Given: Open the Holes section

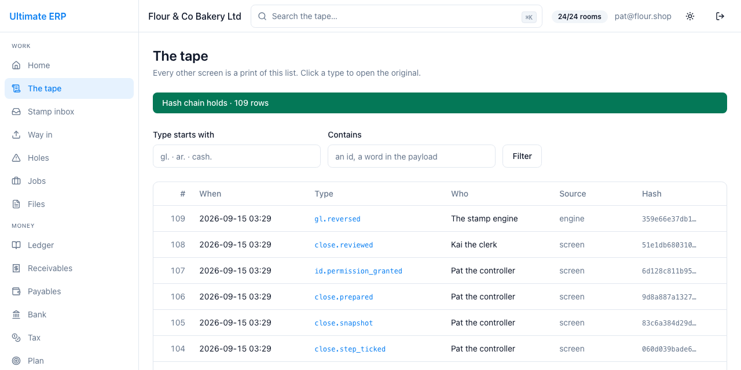Looking at the screenshot, I should click(x=69, y=158).
